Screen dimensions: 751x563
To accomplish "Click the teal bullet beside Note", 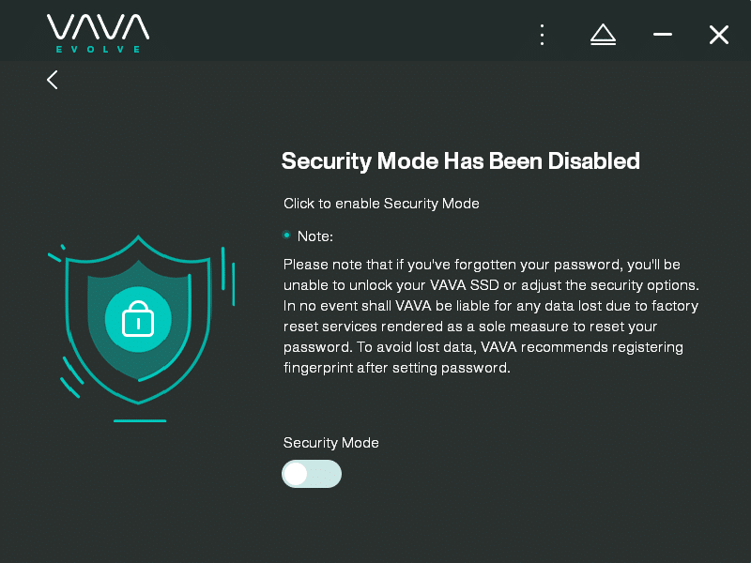I will point(286,235).
